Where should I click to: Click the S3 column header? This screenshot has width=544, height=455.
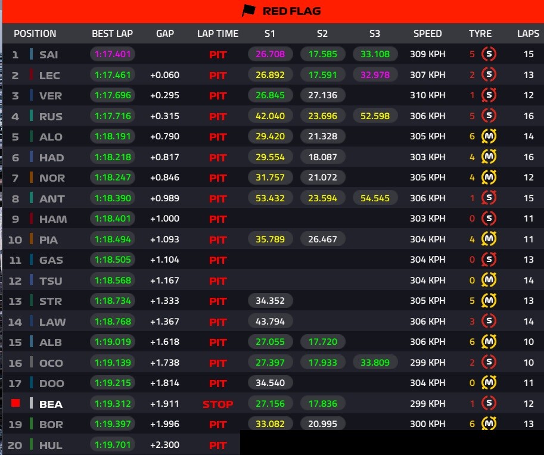tap(375, 33)
